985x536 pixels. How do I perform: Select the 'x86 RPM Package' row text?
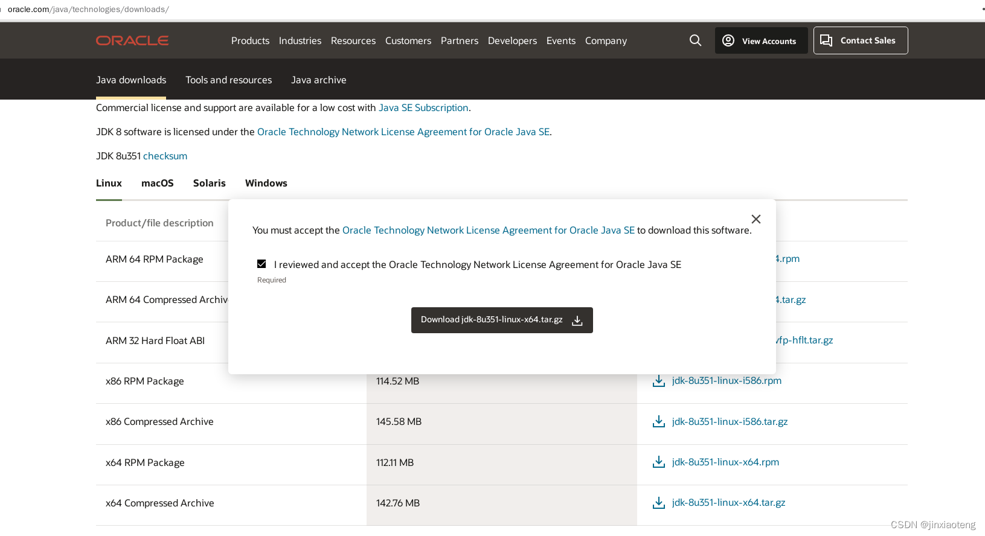145,381
